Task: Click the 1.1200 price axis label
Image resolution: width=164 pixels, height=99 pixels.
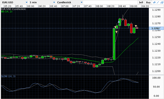Action: coord(156,71)
